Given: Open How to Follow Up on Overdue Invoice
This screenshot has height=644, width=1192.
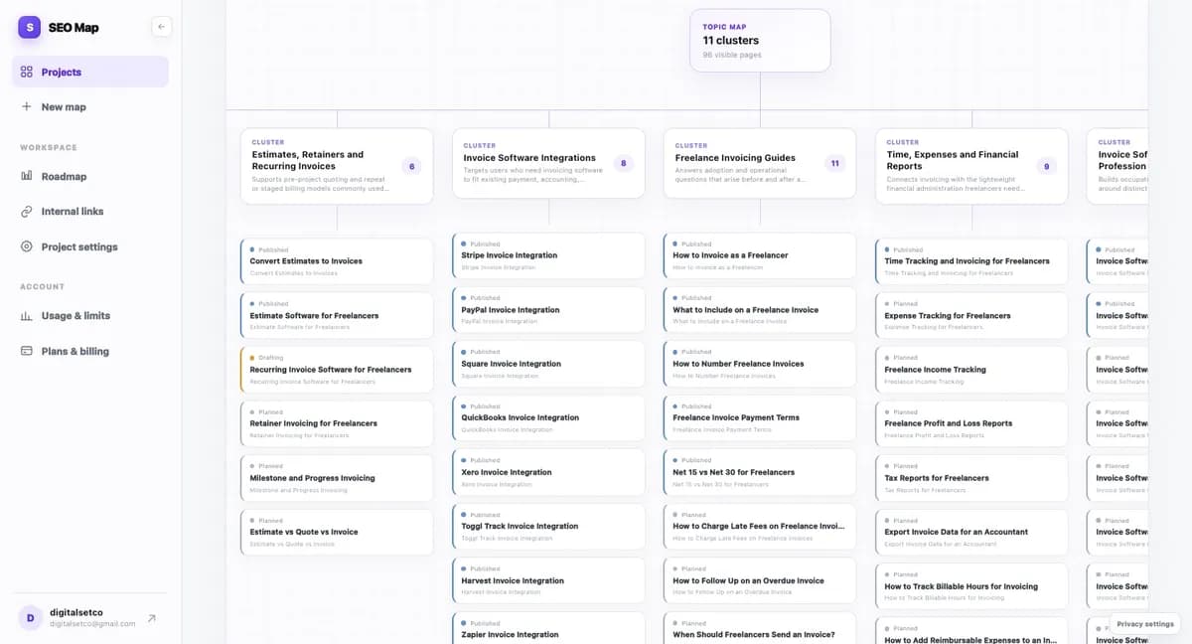Looking at the screenshot, I should tap(760, 580).
